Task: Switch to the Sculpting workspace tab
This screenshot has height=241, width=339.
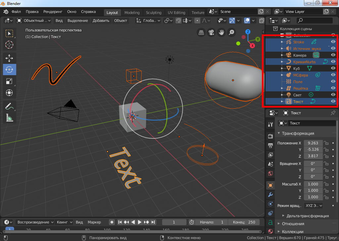Action: click(x=154, y=13)
